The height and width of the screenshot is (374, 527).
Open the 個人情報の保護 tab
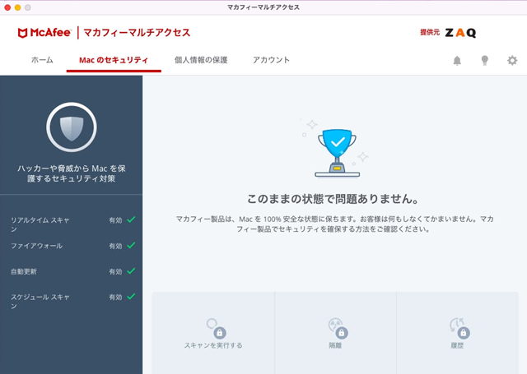coord(201,60)
